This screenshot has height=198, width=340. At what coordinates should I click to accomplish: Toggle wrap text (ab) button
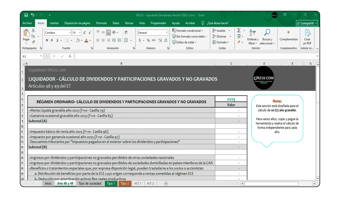pos(126,33)
